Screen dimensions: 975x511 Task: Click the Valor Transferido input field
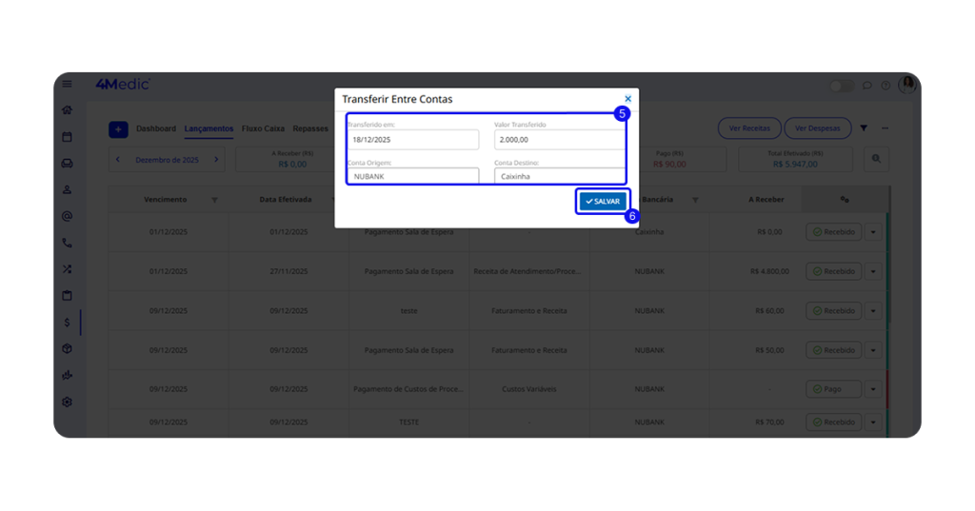pyautogui.click(x=559, y=140)
